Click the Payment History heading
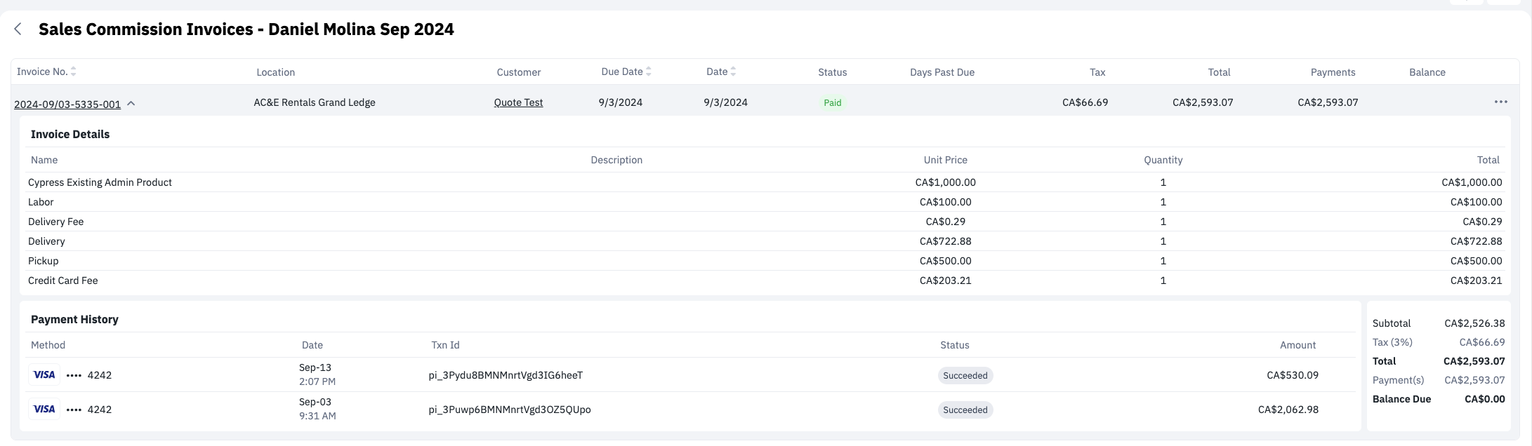 tap(74, 319)
